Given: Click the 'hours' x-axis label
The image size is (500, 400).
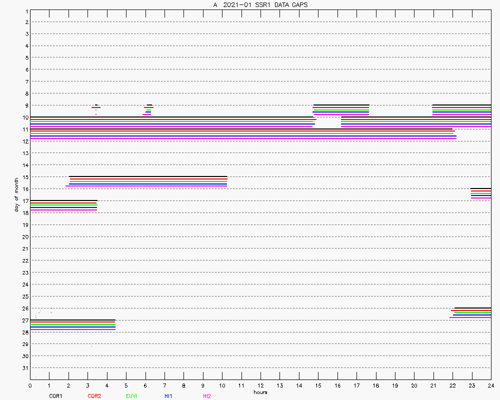Looking at the screenshot, I should (260, 392).
